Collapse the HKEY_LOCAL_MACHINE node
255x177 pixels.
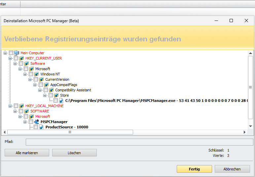(10, 106)
